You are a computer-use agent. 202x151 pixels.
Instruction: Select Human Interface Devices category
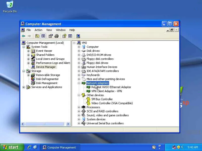click(102, 67)
